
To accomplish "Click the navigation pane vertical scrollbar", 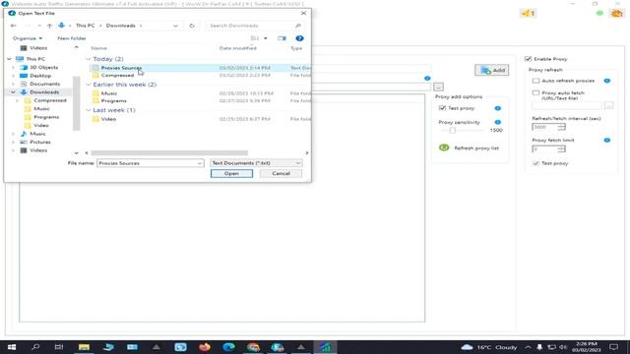I will point(77,103).
